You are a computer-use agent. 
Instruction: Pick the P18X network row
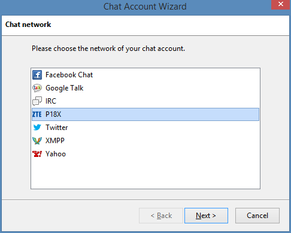[145, 114]
